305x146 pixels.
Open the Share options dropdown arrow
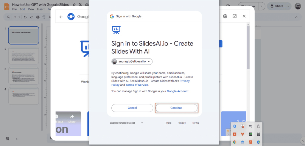click(288, 6)
